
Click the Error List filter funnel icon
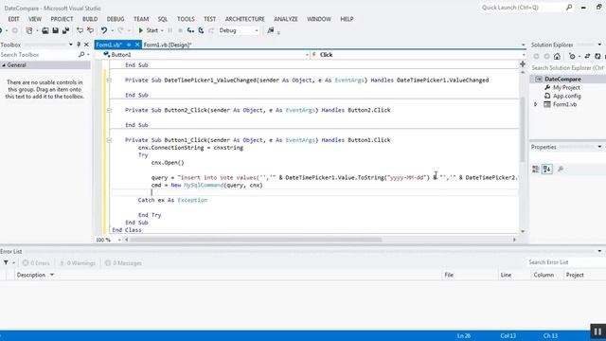pyautogui.click(x=6, y=263)
